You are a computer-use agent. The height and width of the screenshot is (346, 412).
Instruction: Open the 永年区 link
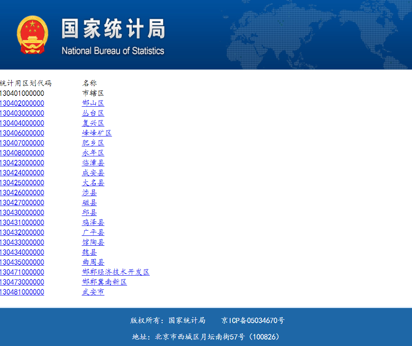[x=93, y=153]
